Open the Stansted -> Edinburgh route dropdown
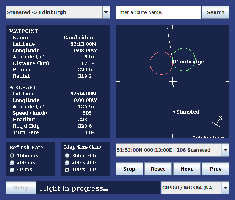The width and height of the screenshot is (235, 200). click(x=58, y=12)
